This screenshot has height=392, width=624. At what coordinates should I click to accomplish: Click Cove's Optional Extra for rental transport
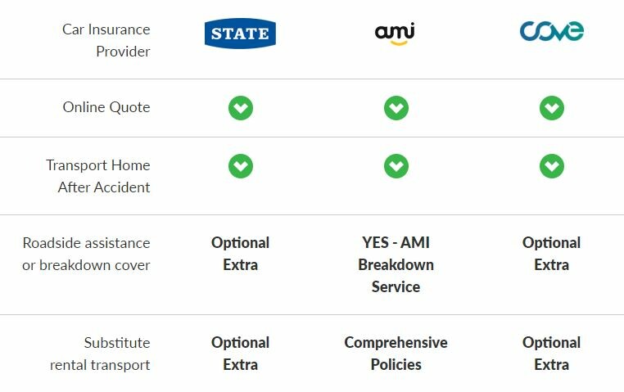click(551, 354)
